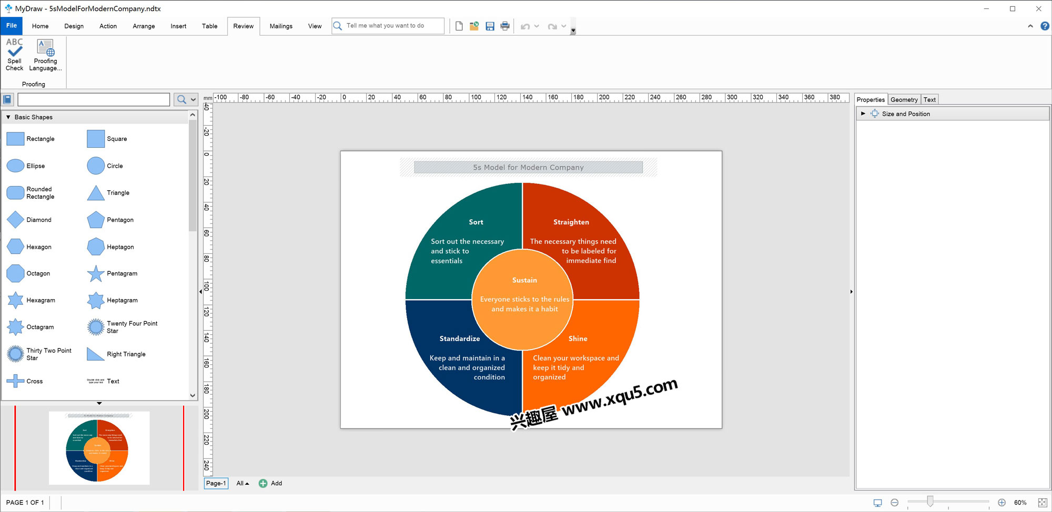Select the Twenty Four Point Star shape
1052x512 pixels.
(x=123, y=327)
